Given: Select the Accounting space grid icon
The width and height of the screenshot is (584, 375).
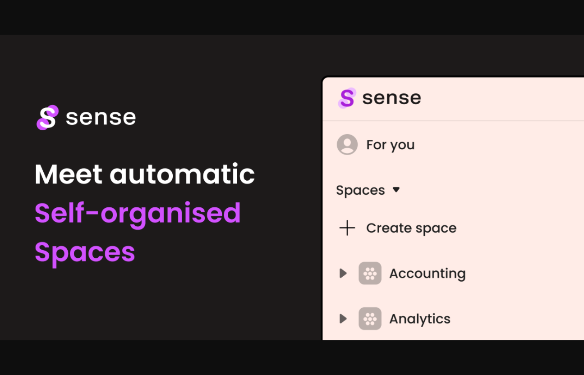Looking at the screenshot, I should (370, 273).
